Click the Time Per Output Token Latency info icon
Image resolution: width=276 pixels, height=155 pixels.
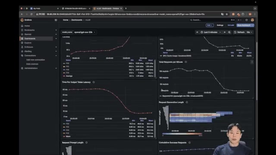(94, 82)
